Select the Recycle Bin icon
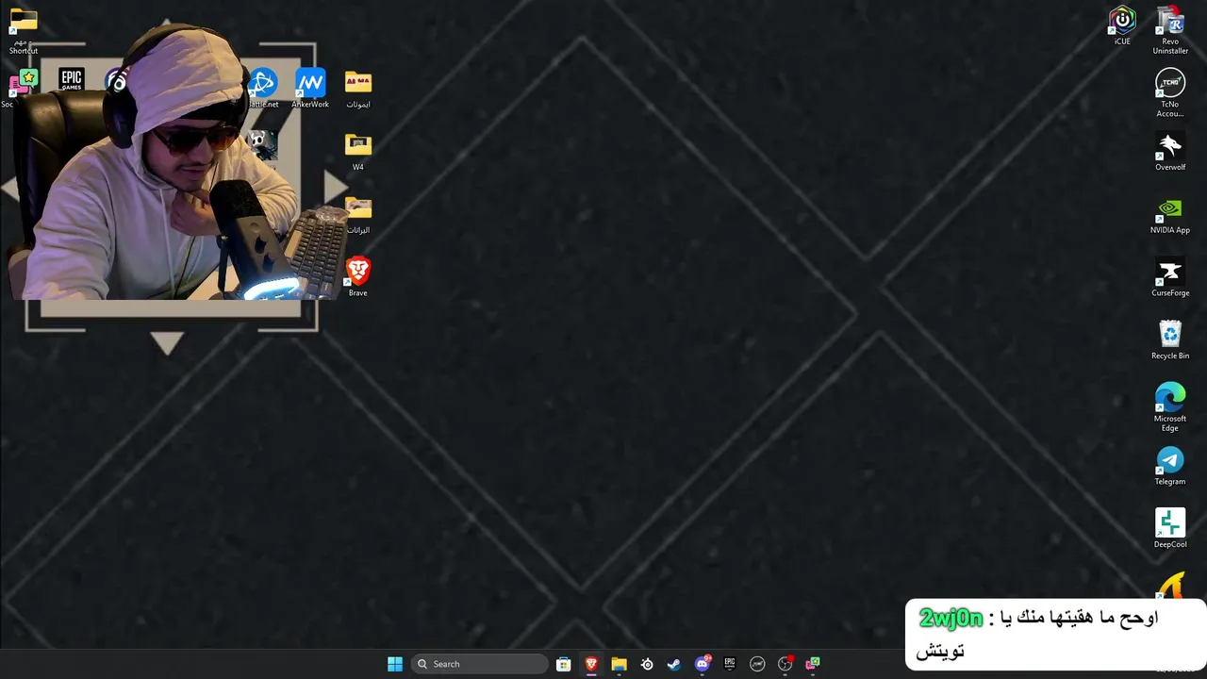 (1170, 340)
